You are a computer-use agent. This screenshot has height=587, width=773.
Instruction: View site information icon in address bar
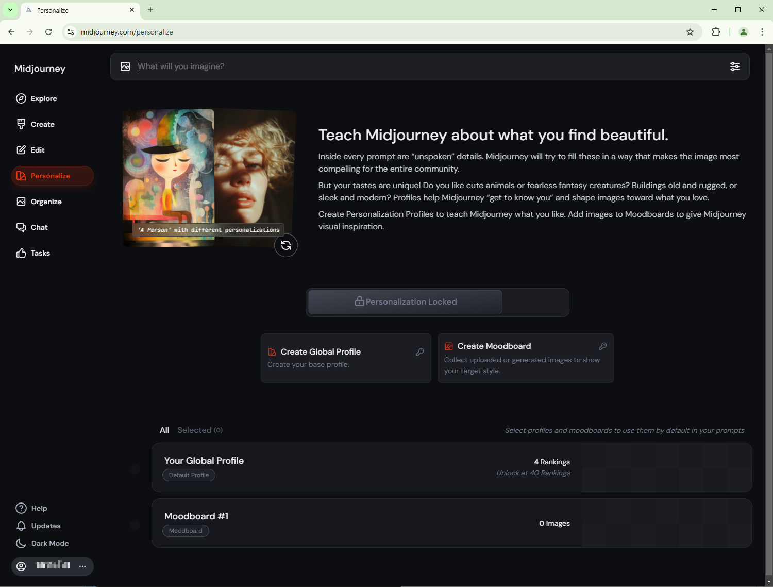[71, 32]
